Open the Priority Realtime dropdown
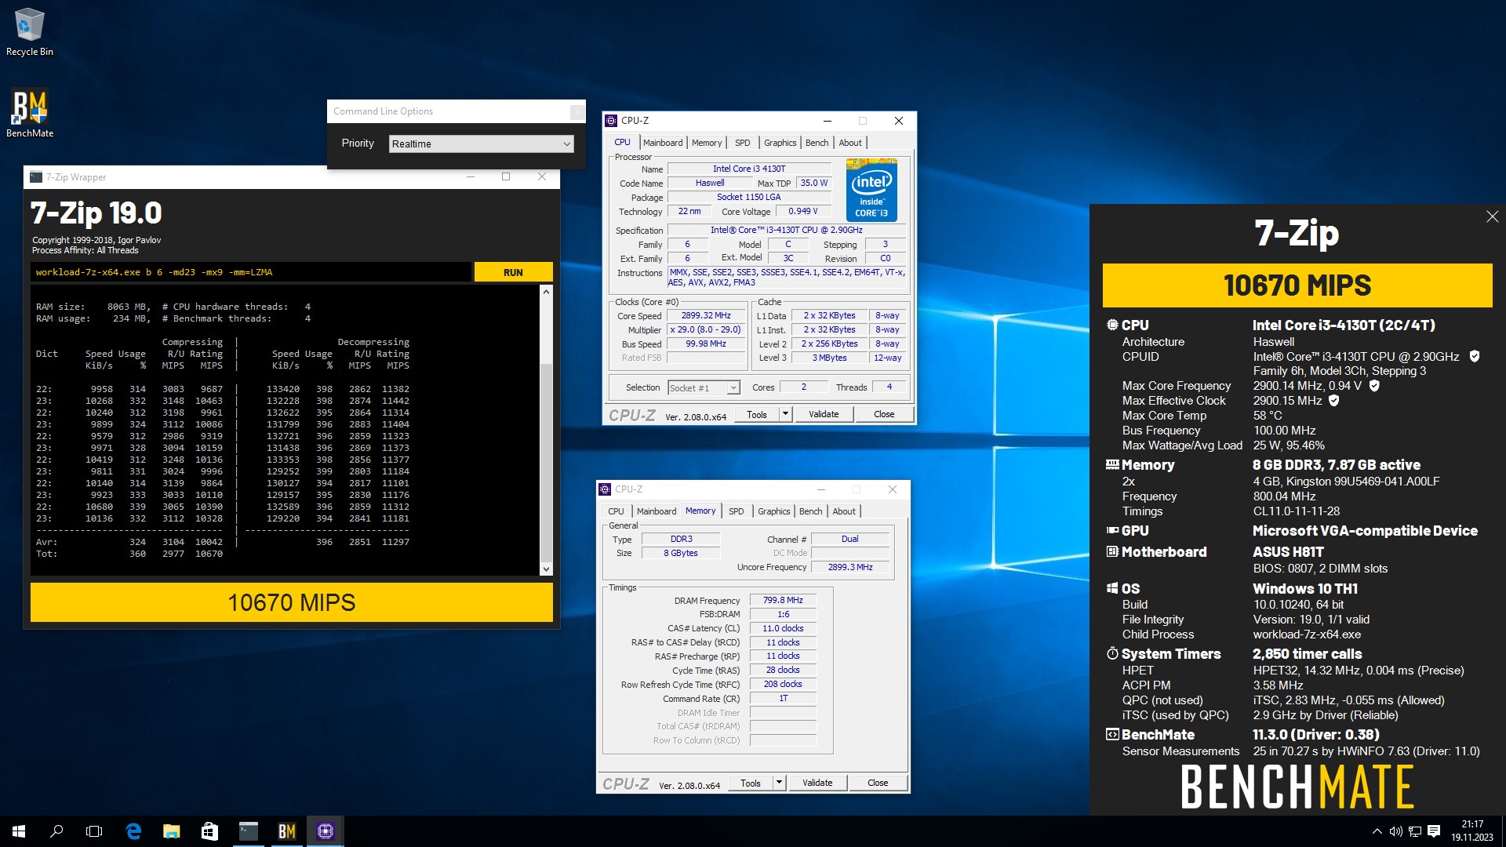The height and width of the screenshot is (847, 1506). coord(482,144)
